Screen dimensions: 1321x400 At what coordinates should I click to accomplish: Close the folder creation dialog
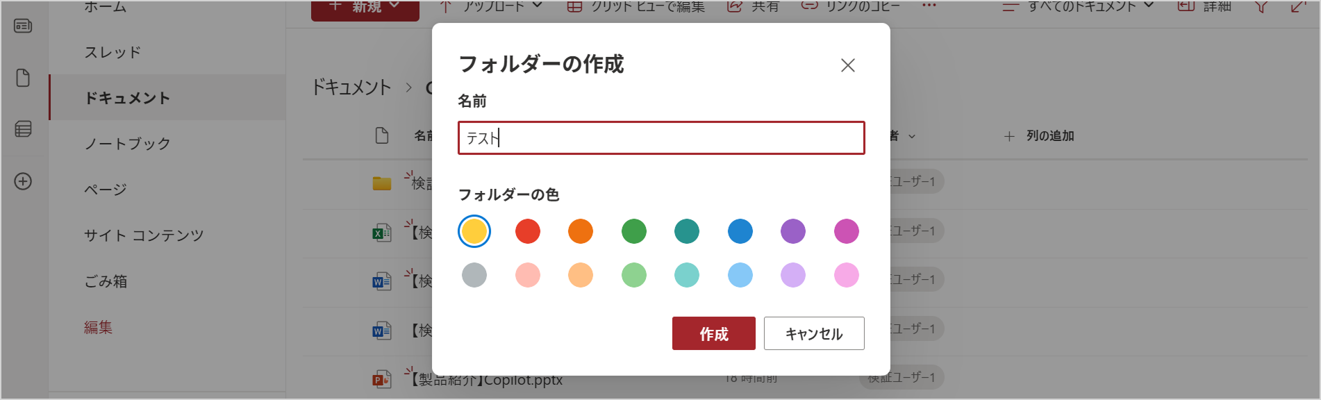point(847,65)
